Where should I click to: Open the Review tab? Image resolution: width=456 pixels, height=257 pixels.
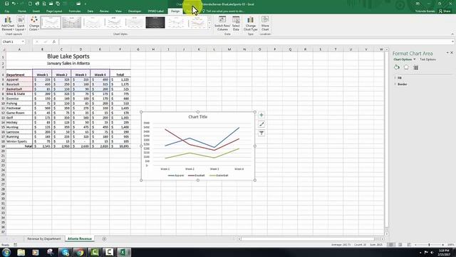104,11
